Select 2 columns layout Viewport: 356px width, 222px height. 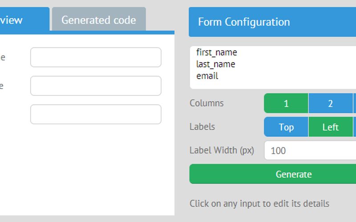[331, 103]
